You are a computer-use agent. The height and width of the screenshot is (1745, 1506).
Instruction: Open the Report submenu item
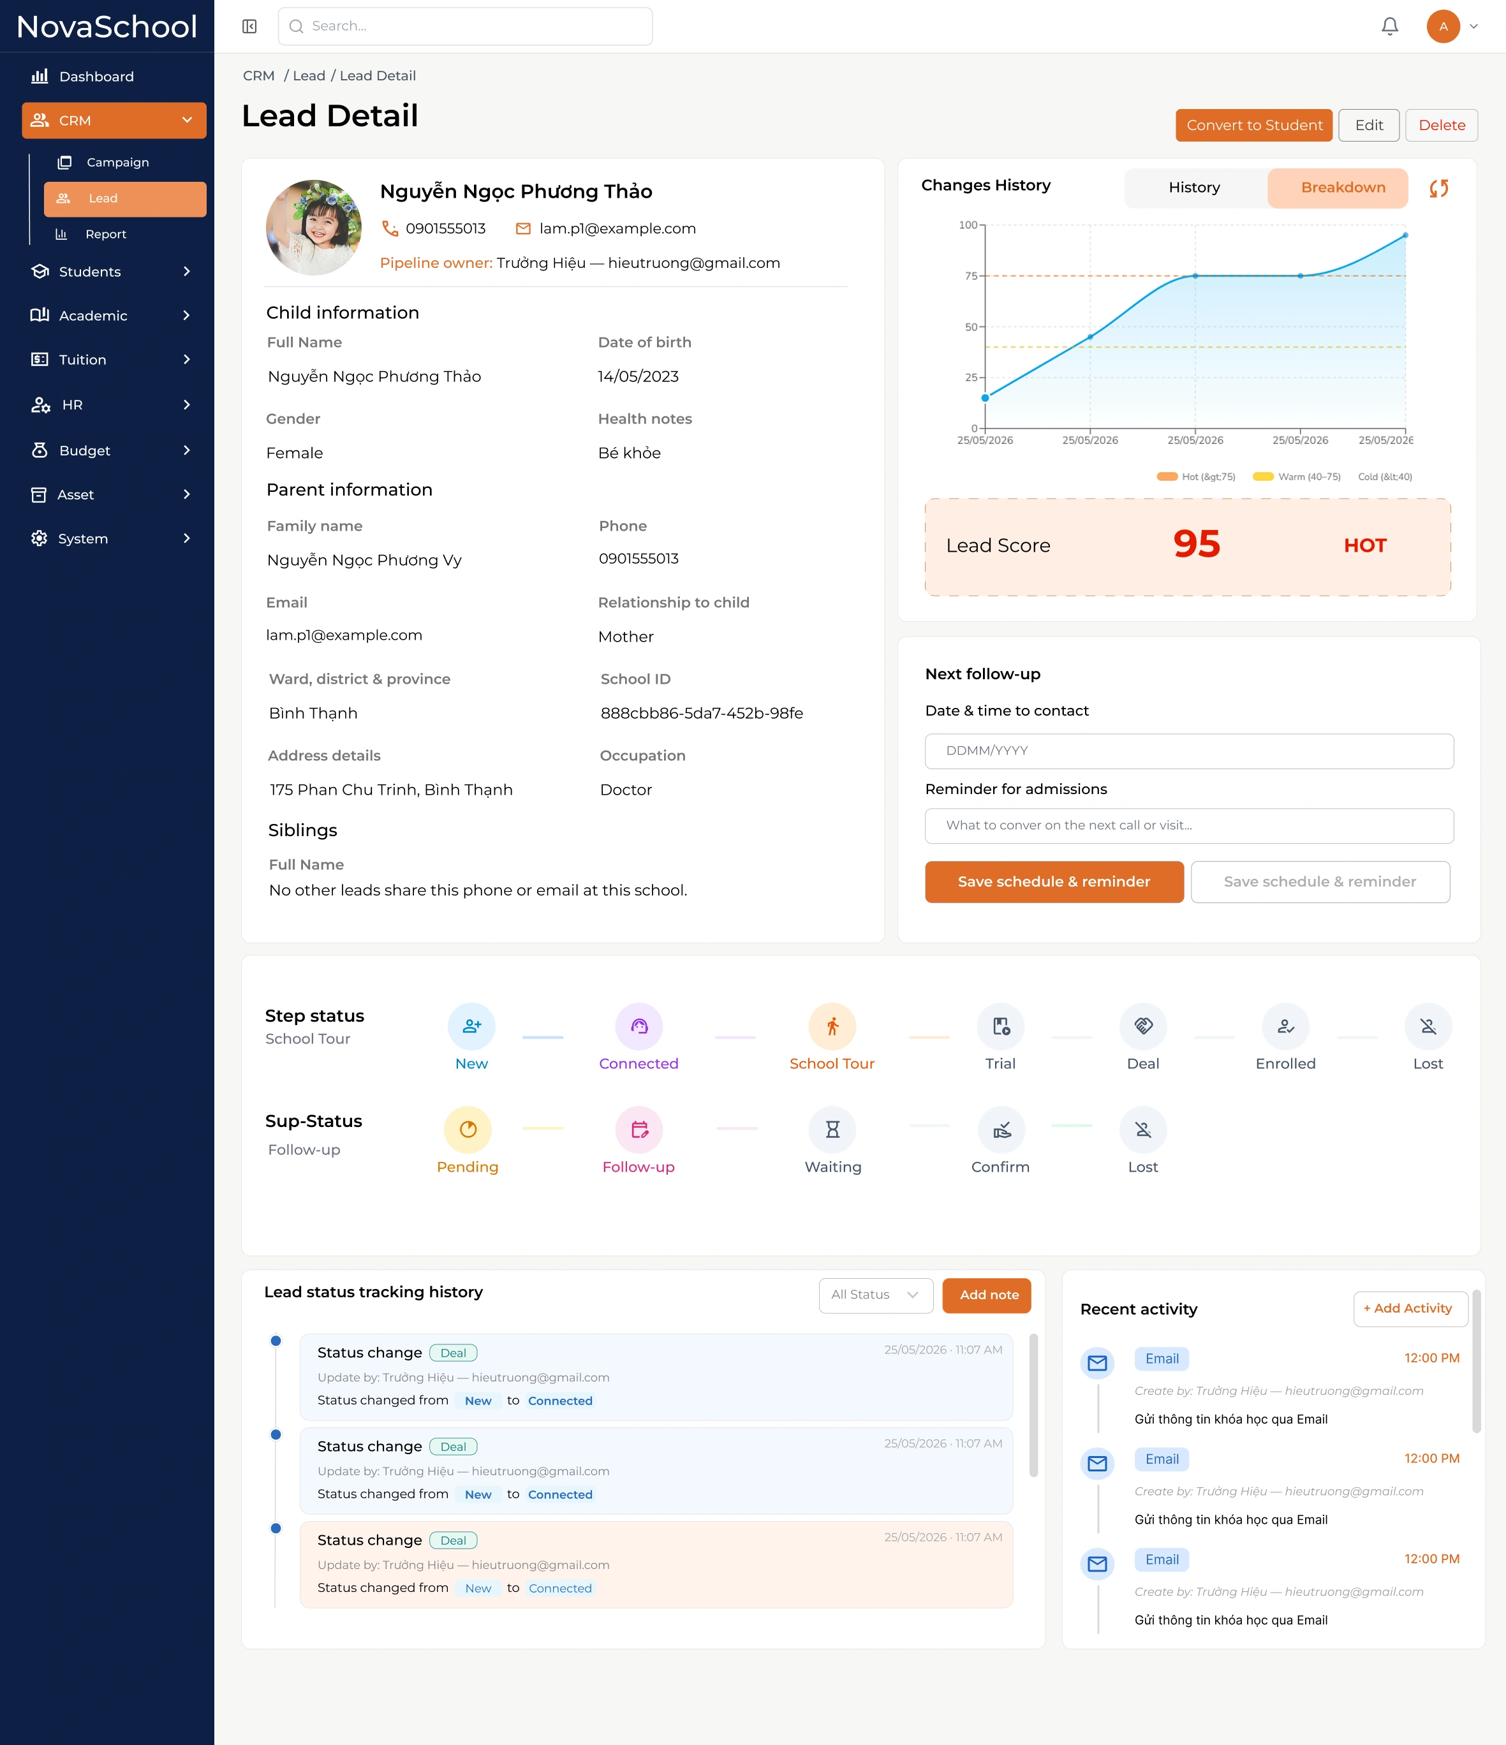[x=105, y=234]
